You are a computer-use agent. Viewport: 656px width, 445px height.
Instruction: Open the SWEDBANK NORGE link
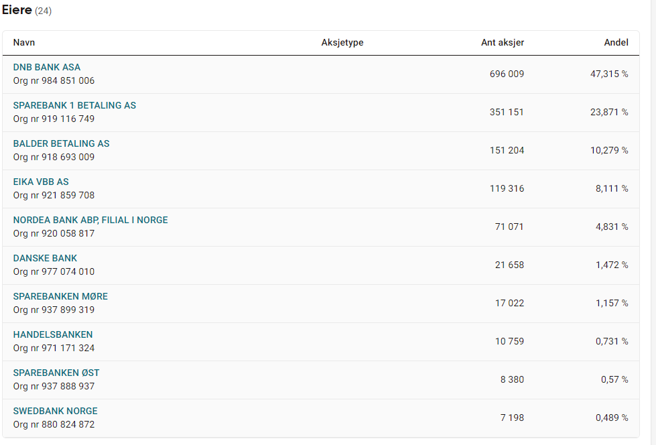[x=55, y=411]
